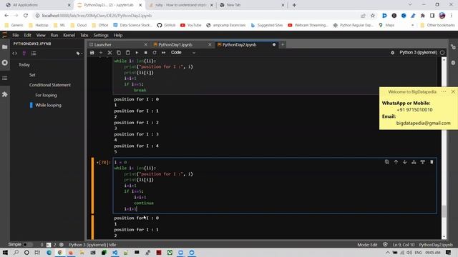Open the cell type dropdown showing Code
This screenshot has height=257, width=458.
coord(183,53)
